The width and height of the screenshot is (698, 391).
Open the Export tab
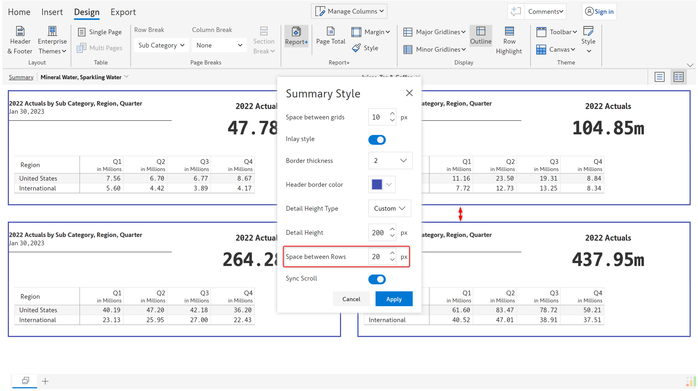(x=123, y=12)
